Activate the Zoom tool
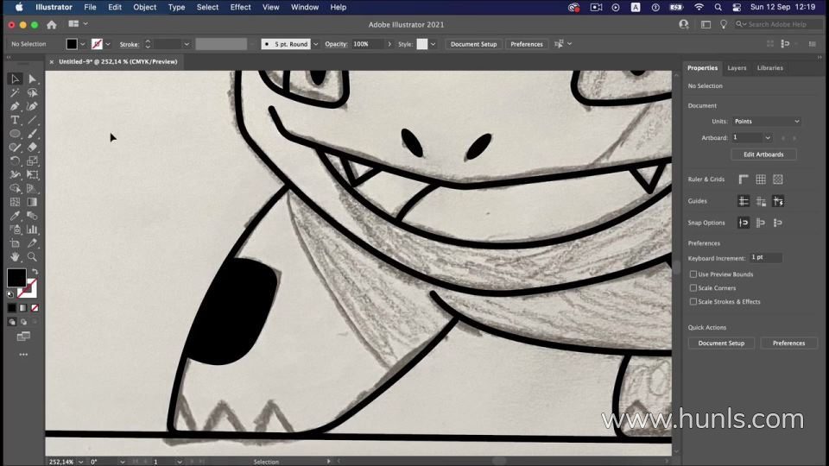Screen dimensions: 829x466 tap(32, 257)
